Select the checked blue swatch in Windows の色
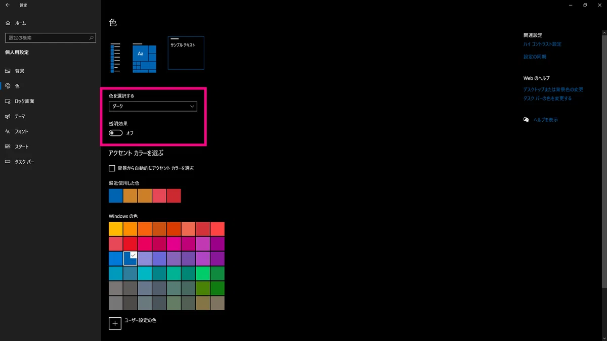The width and height of the screenshot is (607, 341). click(131, 259)
